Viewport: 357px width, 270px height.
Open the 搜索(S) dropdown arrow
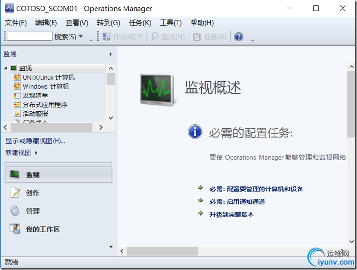(81, 36)
